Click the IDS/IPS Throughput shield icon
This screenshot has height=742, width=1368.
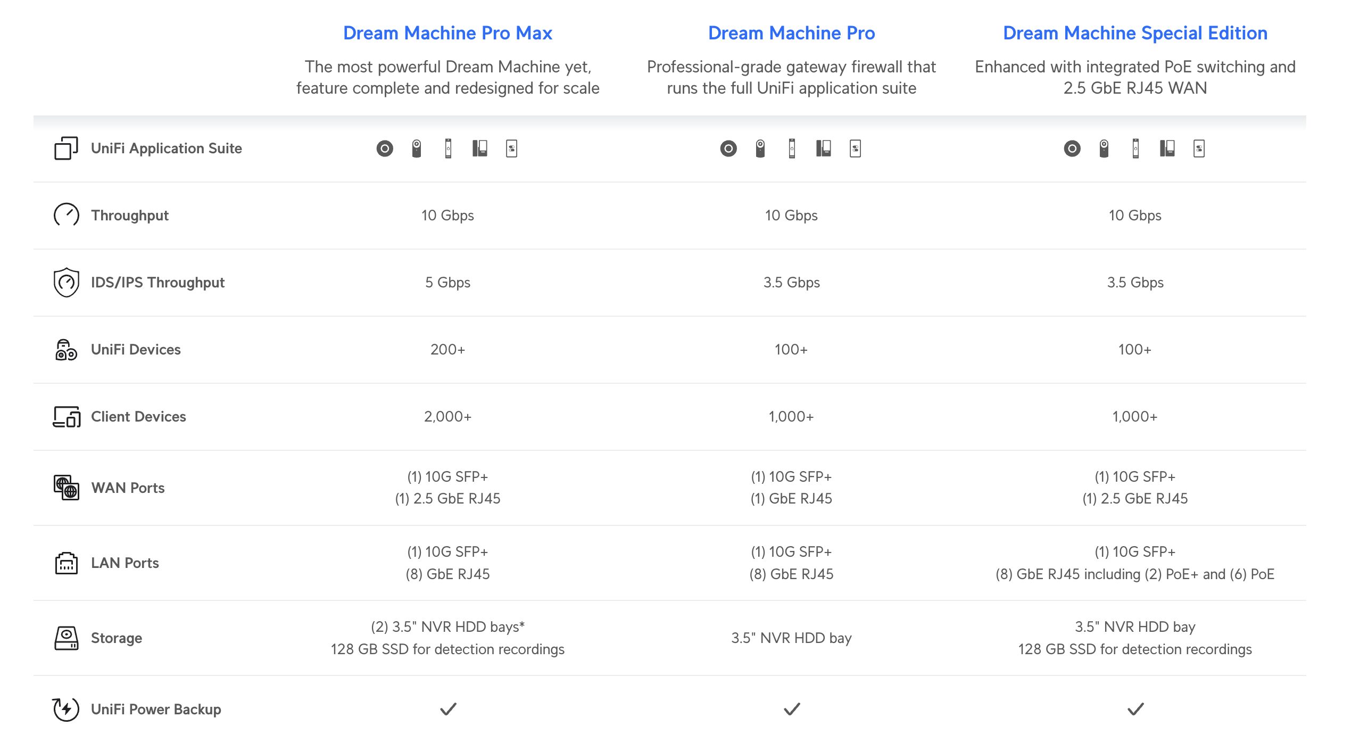point(67,282)
